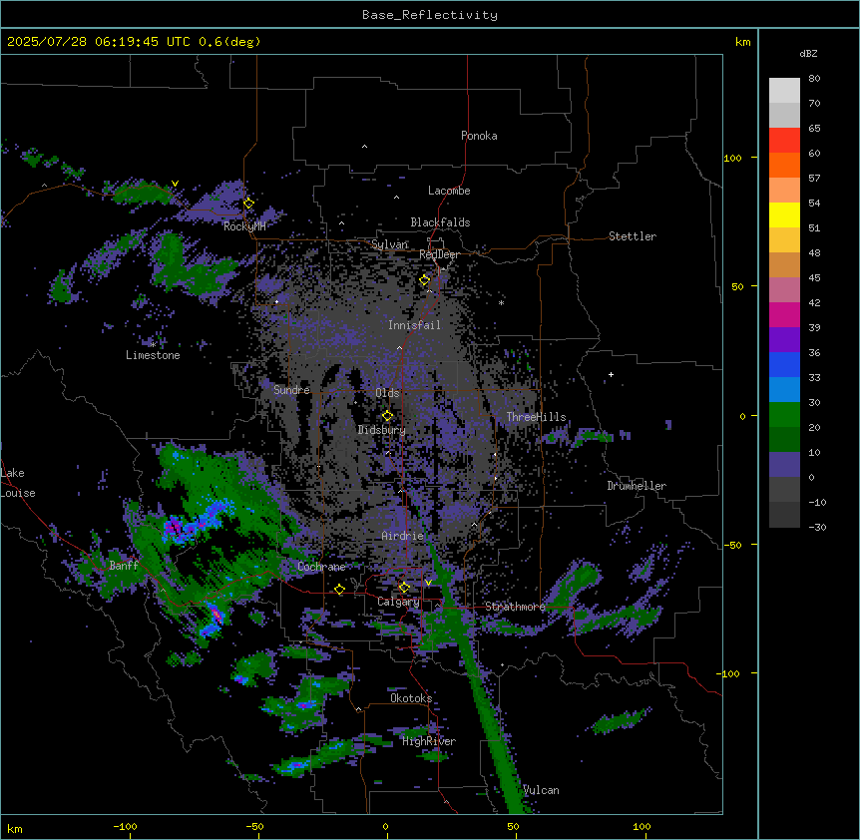Click the white-gray swatch at top of legend
Viewport: 860px width, 840px height.
point(784,91)
